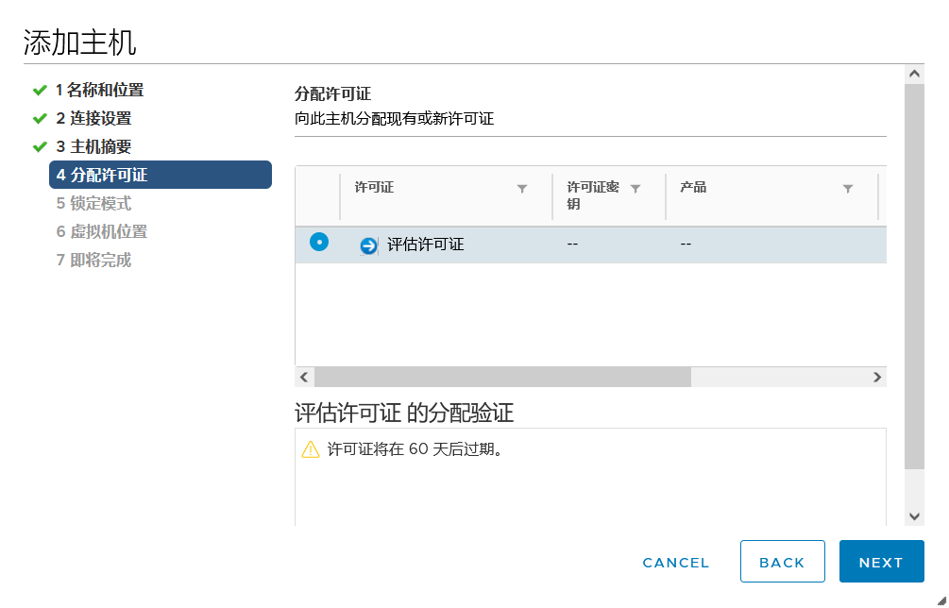Viewport: 949px width, 608px height.
Task: Click the blue arrow icon beside 评估许可证
Action: pyautogui.click(x=368, y=245)
